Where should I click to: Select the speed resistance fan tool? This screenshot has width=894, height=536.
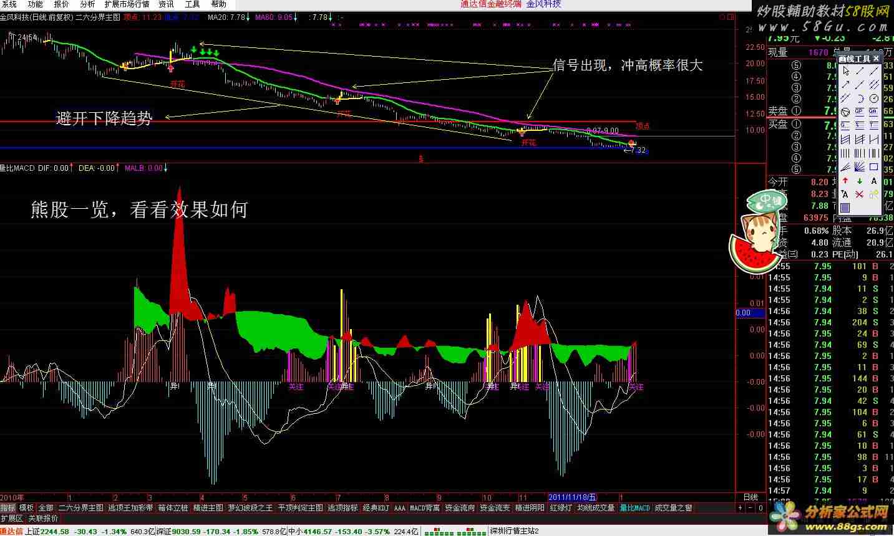[x=845, y=167]
